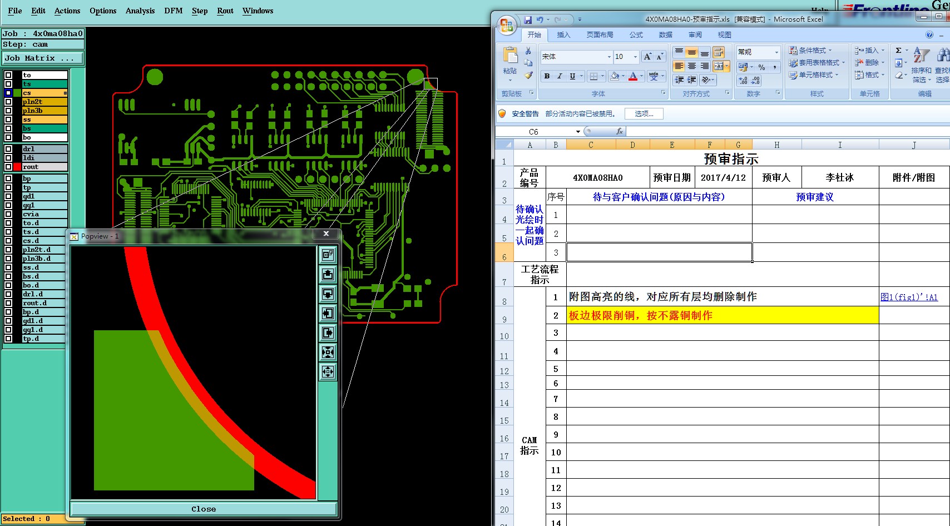Toggle the checkbox for layer 'bo.d'

[8, 285]
